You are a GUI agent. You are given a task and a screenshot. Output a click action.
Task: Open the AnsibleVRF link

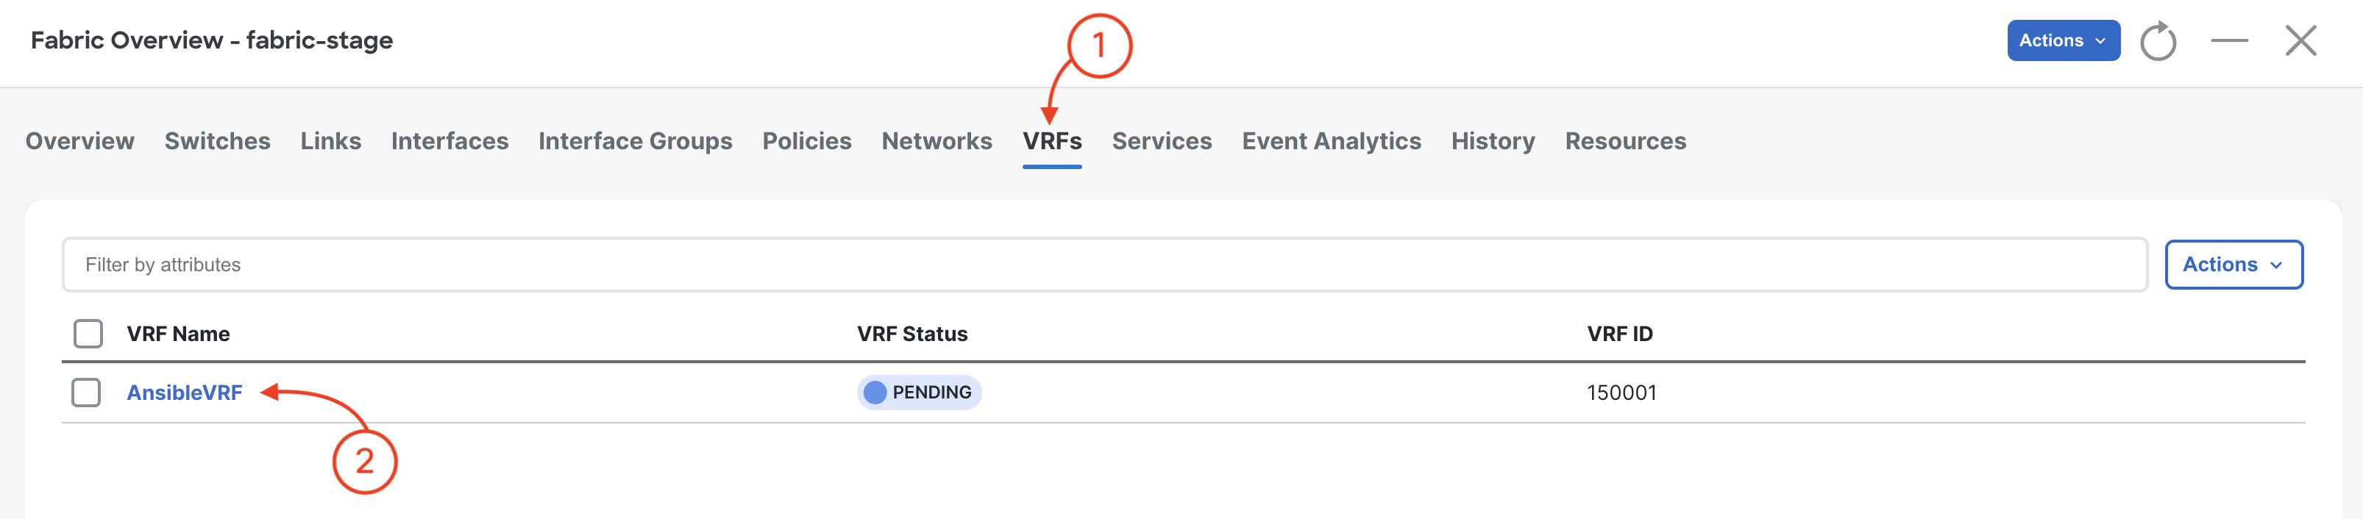tap(185, 393)
